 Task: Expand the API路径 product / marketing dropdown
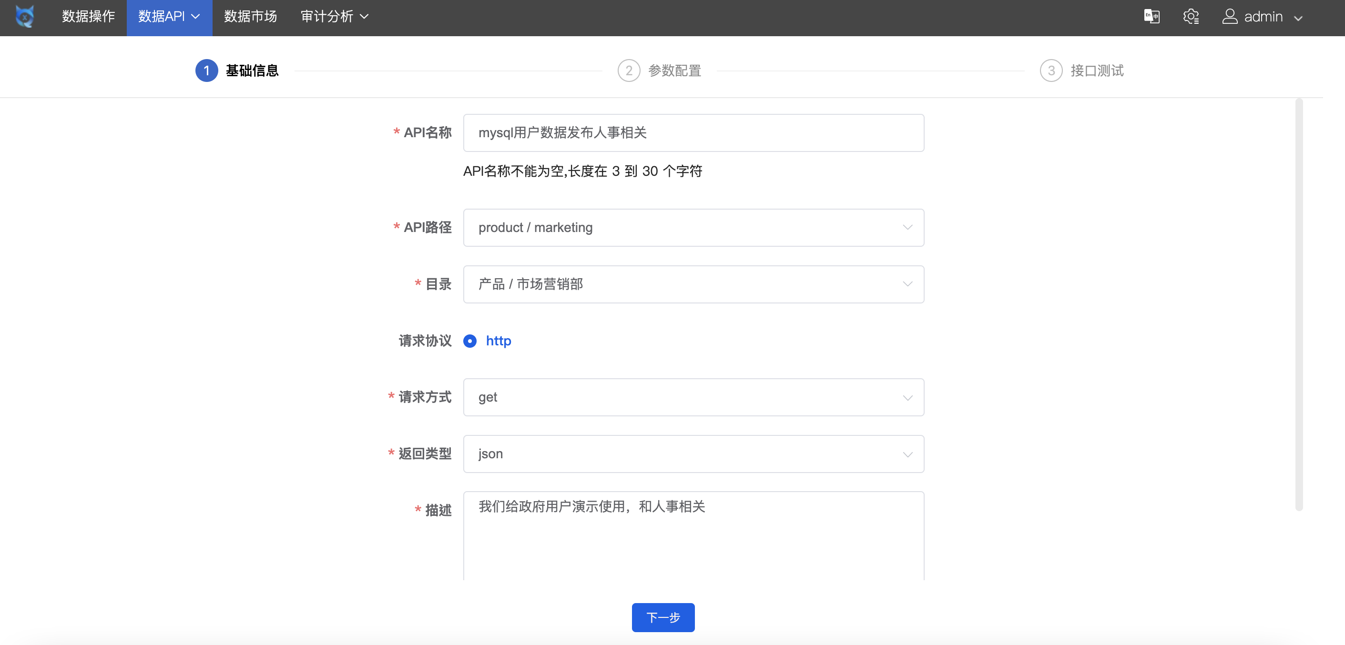693,228
